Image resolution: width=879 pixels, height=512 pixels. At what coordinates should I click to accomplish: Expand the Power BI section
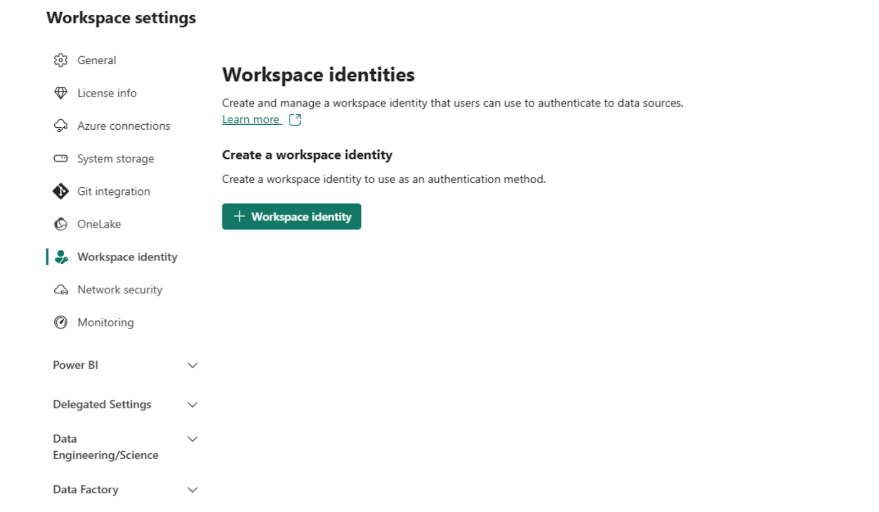pos(192,365)
